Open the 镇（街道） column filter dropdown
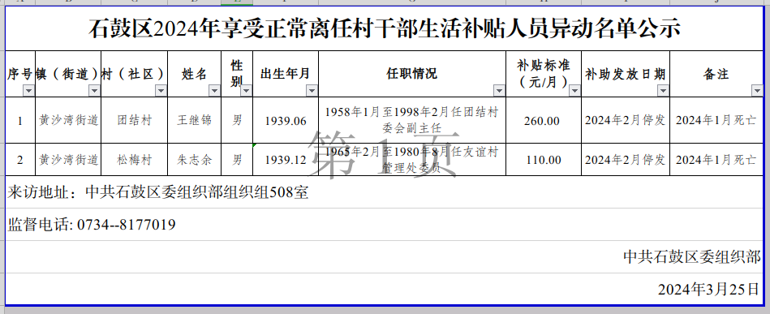Image resolution: width=770 pixels, height=314 pixels. [95, 90]
